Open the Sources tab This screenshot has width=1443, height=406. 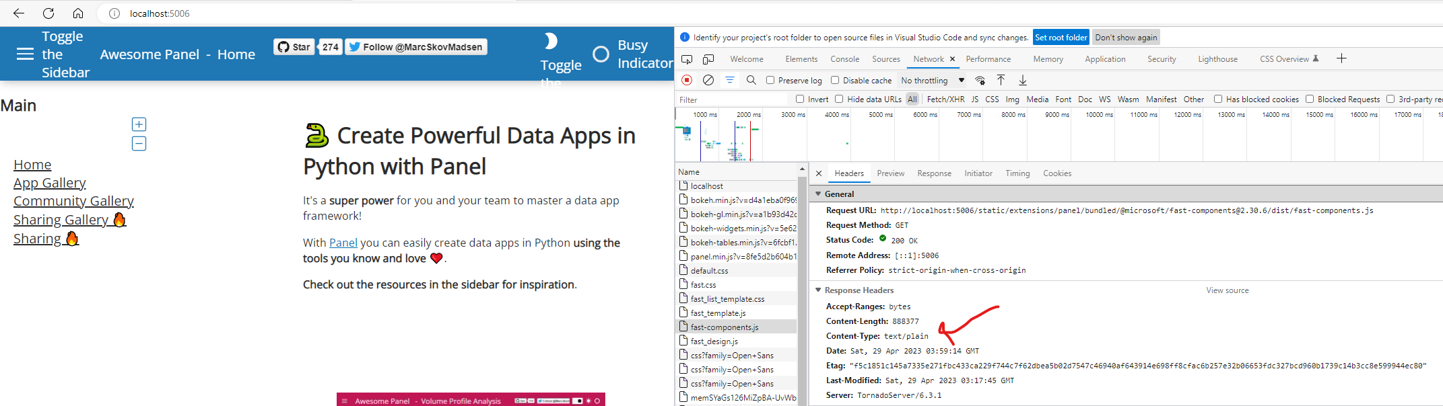[886, 59]
